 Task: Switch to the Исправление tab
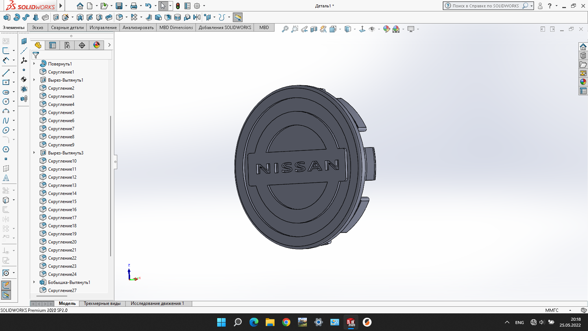tap(103, 28)
